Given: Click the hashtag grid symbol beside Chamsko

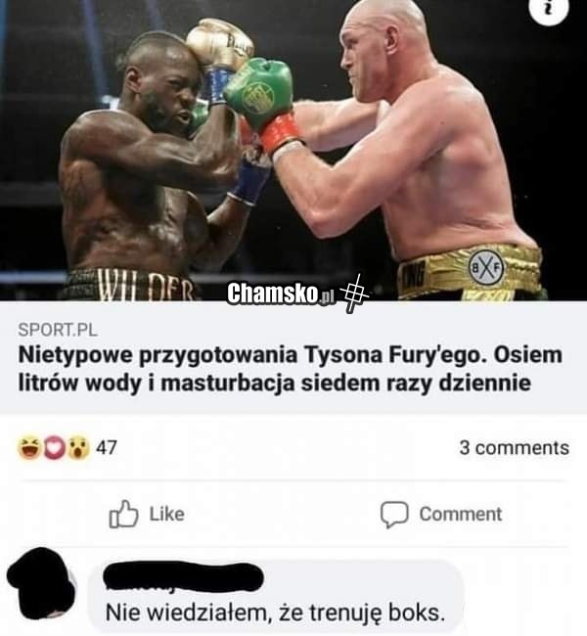Looking at the screenshot, I should click(354, 294).
